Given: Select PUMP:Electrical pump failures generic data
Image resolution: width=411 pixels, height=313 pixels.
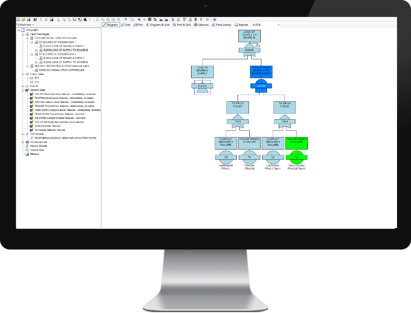Looking at the screenshot, I should point(64,98).
